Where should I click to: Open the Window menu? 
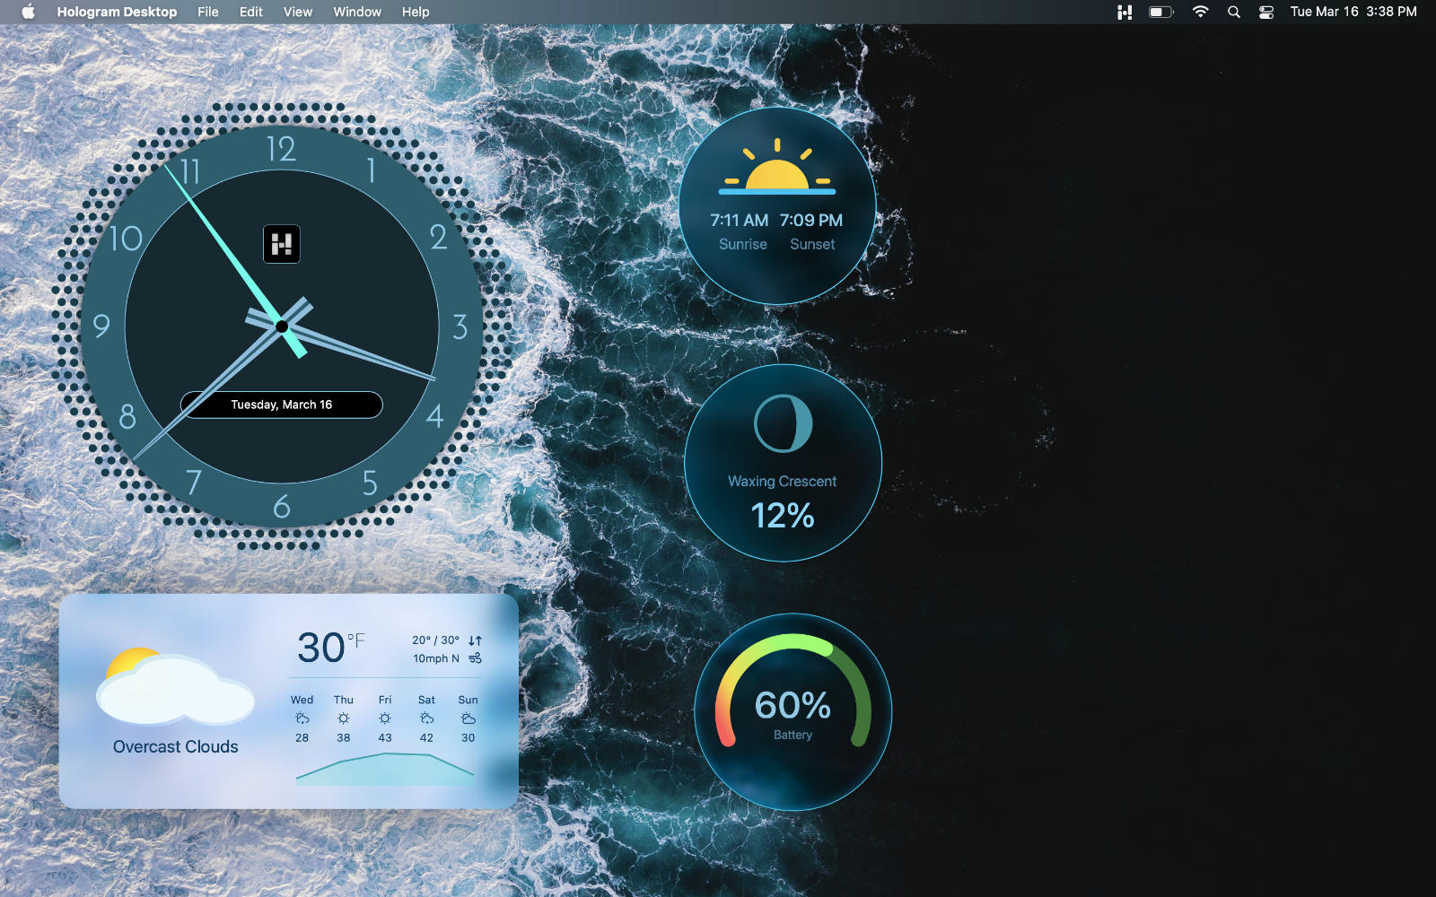pos(357,12)
